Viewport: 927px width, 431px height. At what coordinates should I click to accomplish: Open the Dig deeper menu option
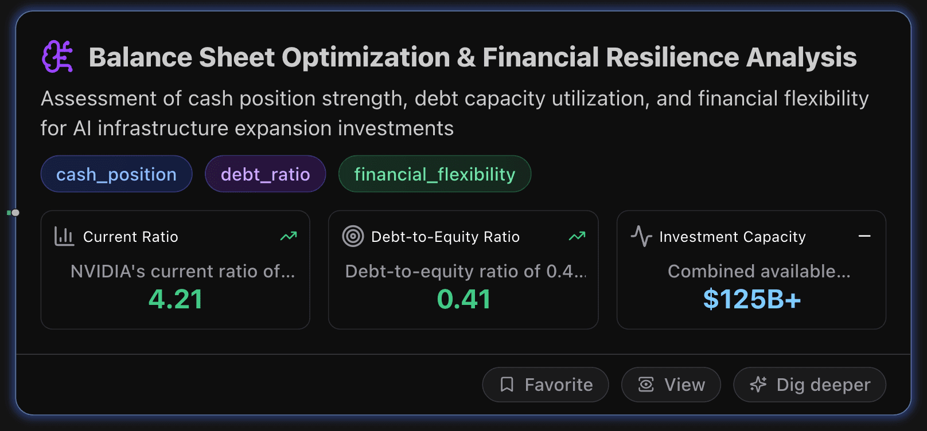click(809, 385)
